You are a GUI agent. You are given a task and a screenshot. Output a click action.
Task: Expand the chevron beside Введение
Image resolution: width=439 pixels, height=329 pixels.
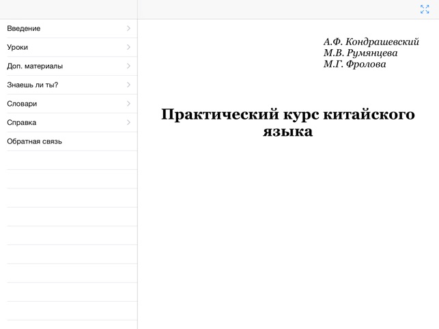click(128, 28)
